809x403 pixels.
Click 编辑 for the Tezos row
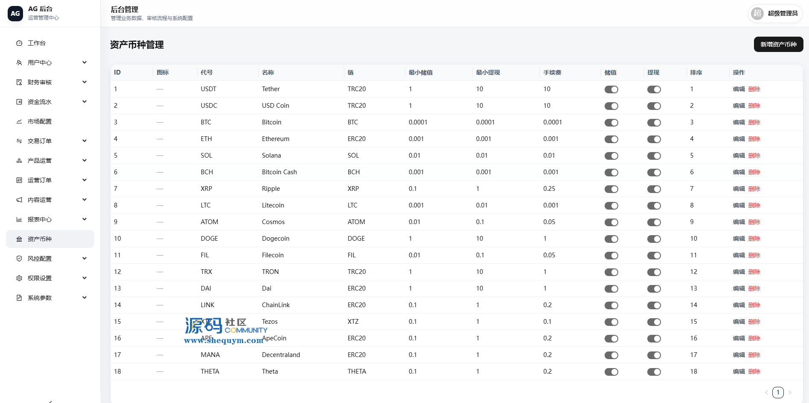739,322
